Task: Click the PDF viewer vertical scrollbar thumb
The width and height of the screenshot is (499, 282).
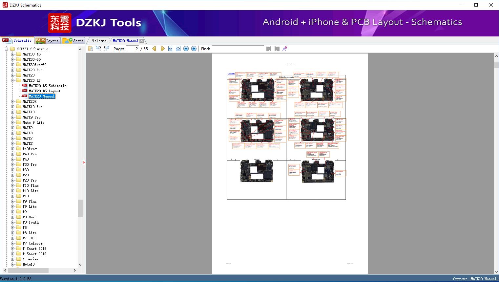Action: coord(496,65)
